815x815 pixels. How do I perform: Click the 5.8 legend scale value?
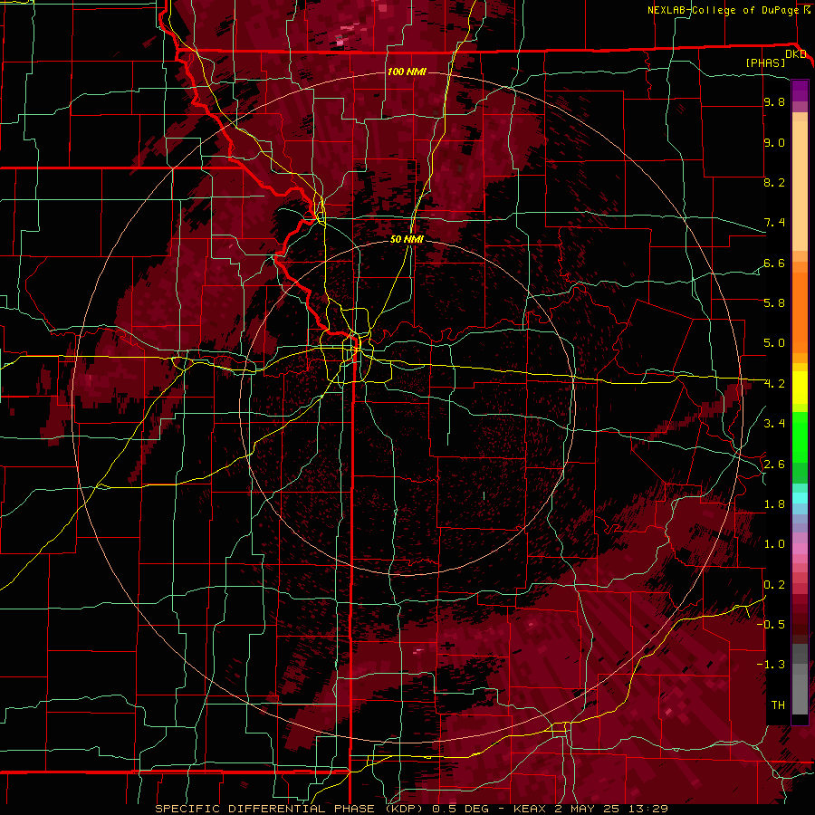click(774, 303)
